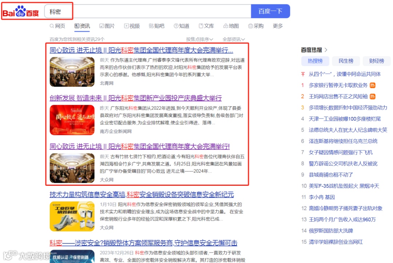Show 更多 search categories

coord(278,26)
